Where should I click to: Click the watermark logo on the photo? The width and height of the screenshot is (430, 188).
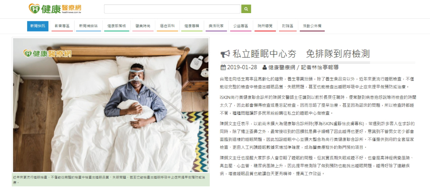(47, 53)
